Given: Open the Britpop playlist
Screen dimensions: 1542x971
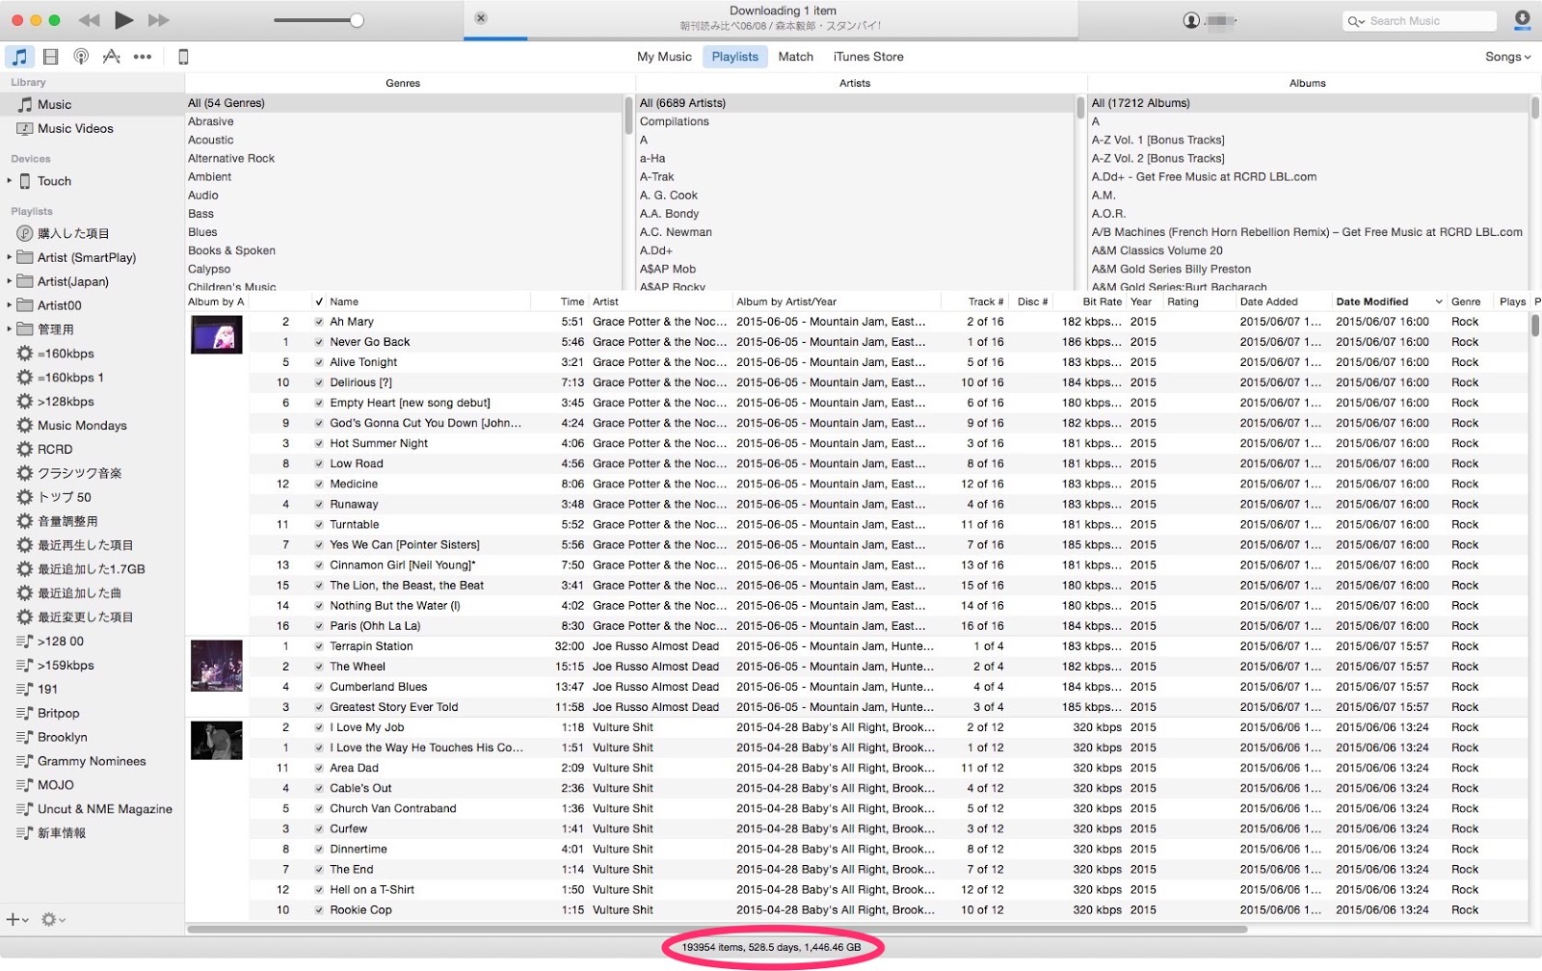Looking at the screenshot, I should point(58,713).
